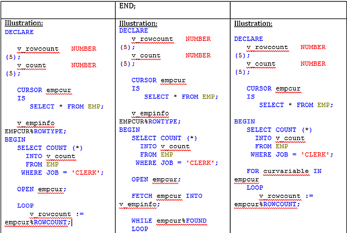
Task: Click LOOP keyword in the left column
Action: 25,205
